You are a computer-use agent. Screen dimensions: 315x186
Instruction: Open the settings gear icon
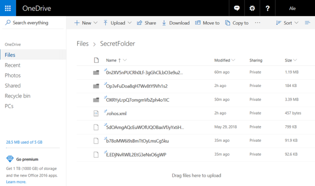tap(252, 8)
